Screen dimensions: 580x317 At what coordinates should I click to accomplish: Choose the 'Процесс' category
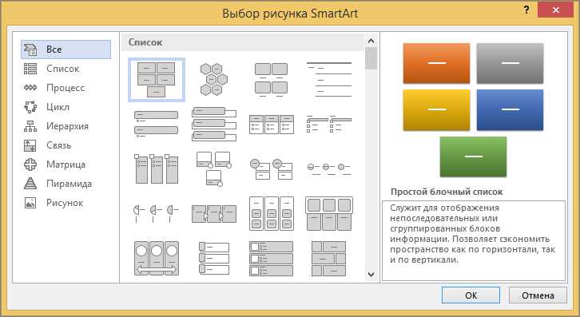(x=66, y=88)
